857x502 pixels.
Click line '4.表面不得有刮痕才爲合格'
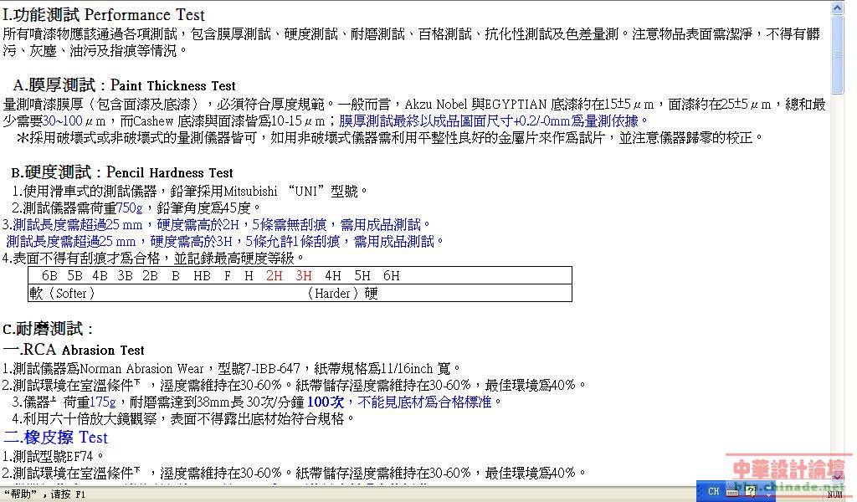tap(153, 258)
